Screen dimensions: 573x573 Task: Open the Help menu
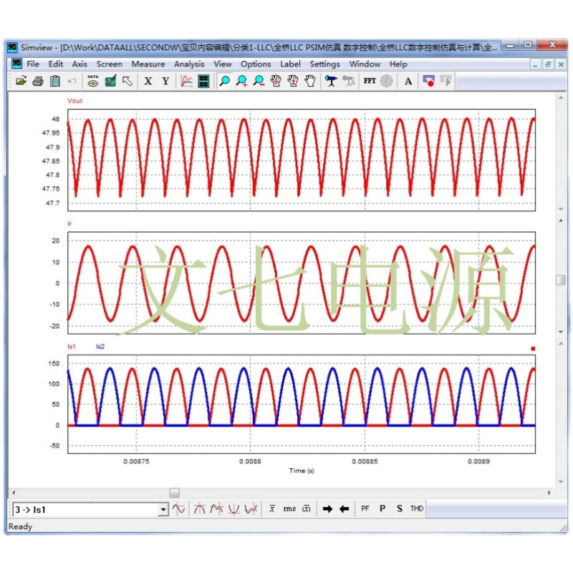pyautogui.click(x=398, y=64)
